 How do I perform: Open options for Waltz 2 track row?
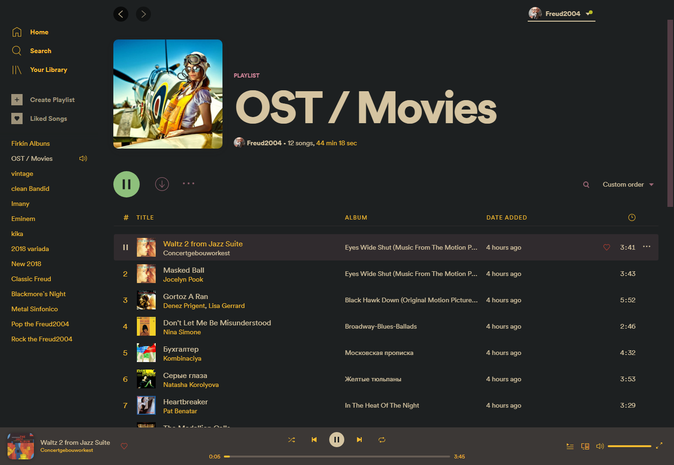click(647, 247)
